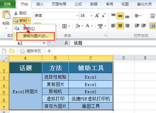This screenshot has height=113, width=156.
Task: Expand the font color dropdown arrow
Action: coord(92,26)
